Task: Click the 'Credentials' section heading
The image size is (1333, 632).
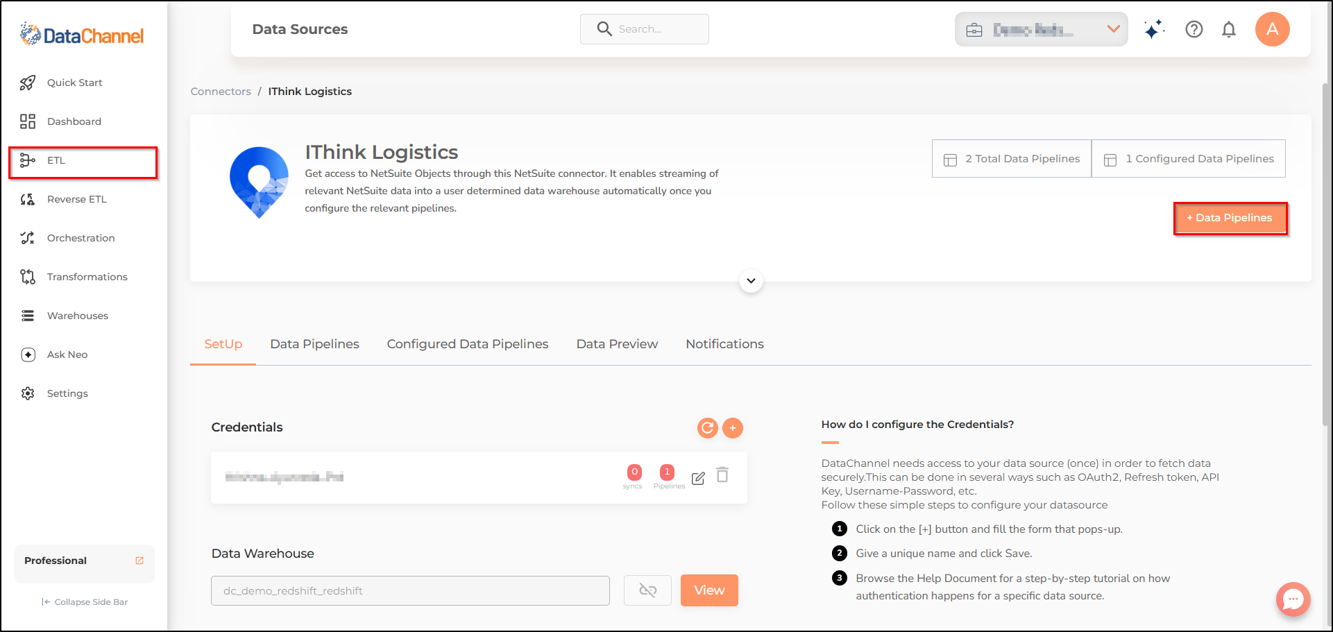Action: [247, 427]
